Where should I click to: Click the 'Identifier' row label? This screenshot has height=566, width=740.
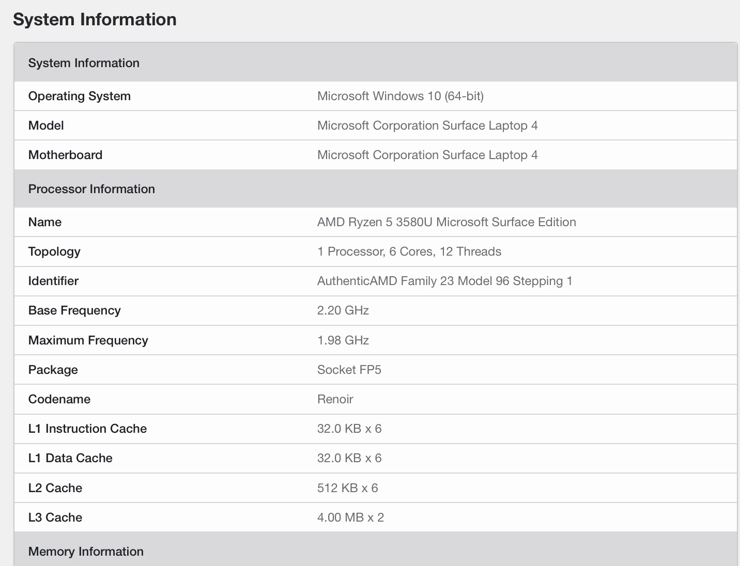click(53, 281)
